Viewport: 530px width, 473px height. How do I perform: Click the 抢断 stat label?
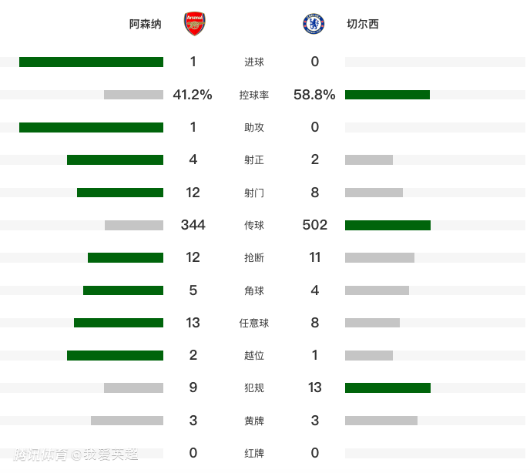254,257
